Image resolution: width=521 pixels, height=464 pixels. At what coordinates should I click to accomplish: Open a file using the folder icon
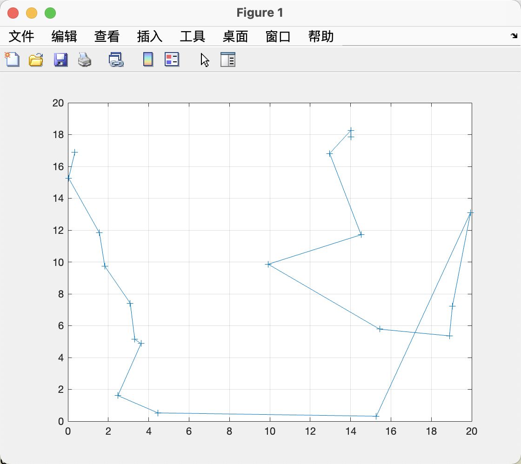click(36, 60)
